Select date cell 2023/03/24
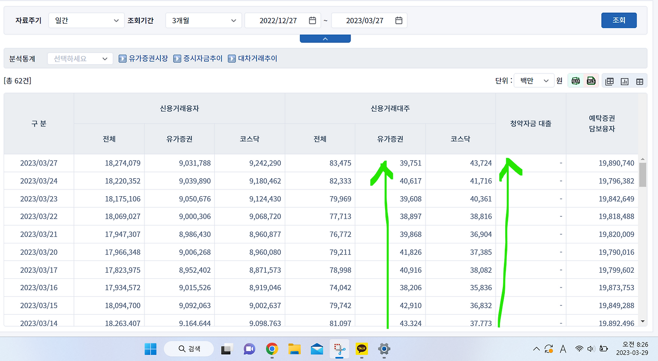This screenshot has width=658, height=361. point(39,181)
